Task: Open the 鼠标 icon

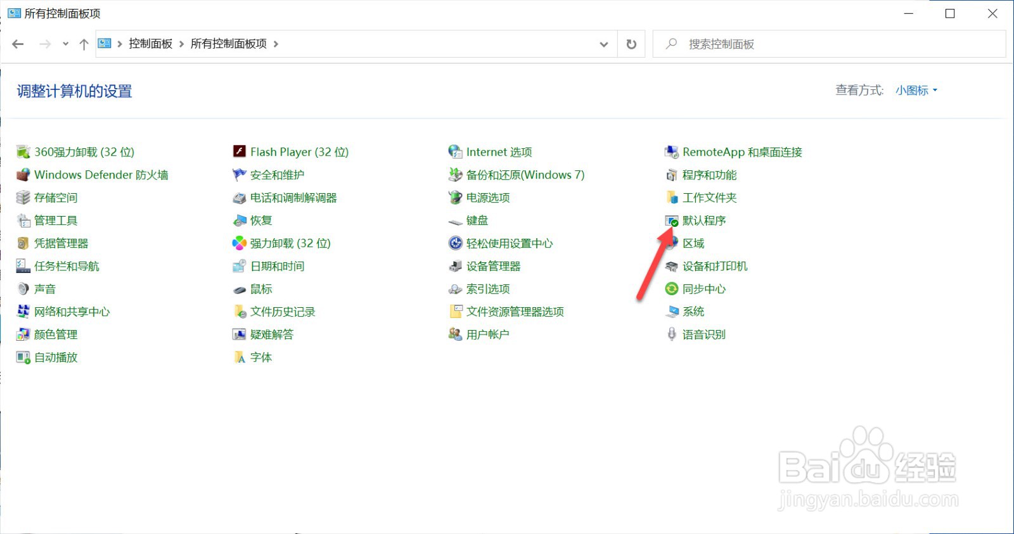Action: [240, 289]
